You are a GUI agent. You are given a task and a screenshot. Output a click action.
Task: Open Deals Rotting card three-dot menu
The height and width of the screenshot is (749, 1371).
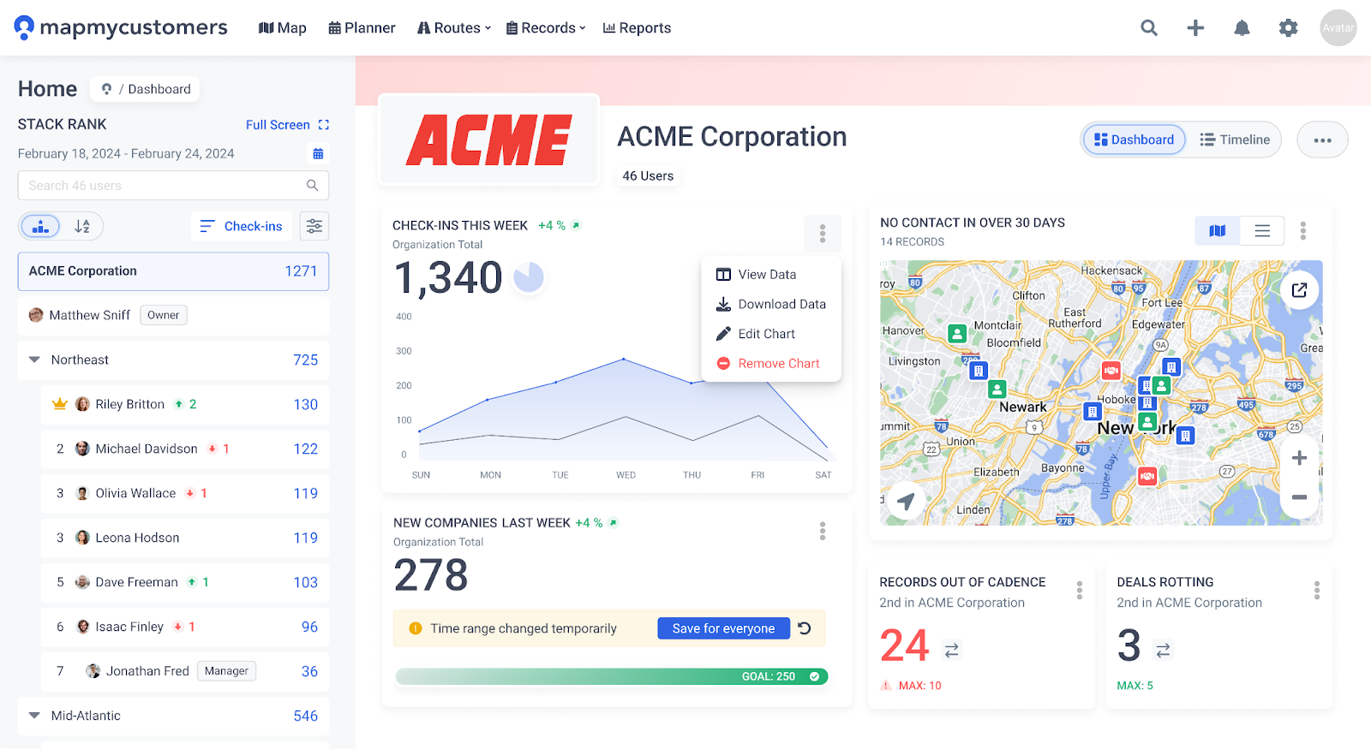point(1317,590)
